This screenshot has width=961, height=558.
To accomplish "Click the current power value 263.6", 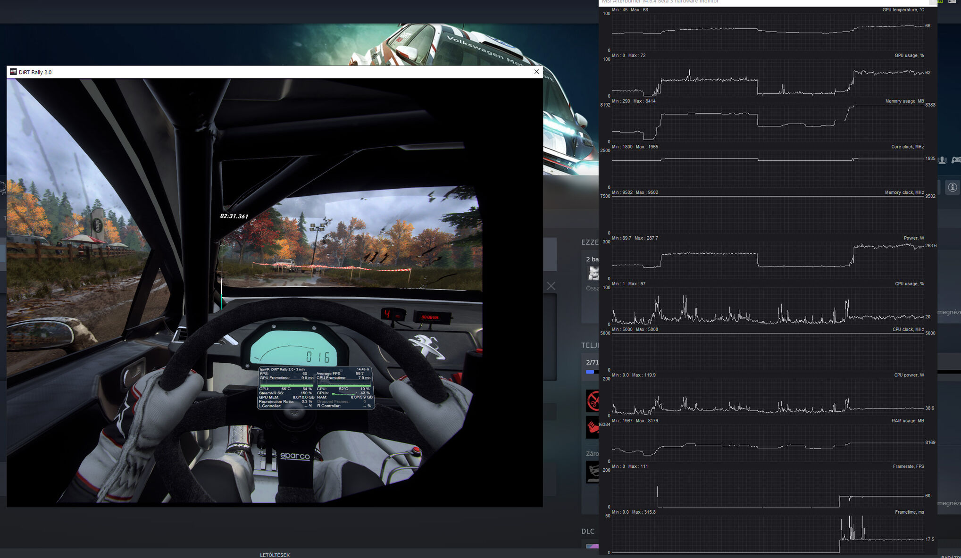I will [931, 246].
